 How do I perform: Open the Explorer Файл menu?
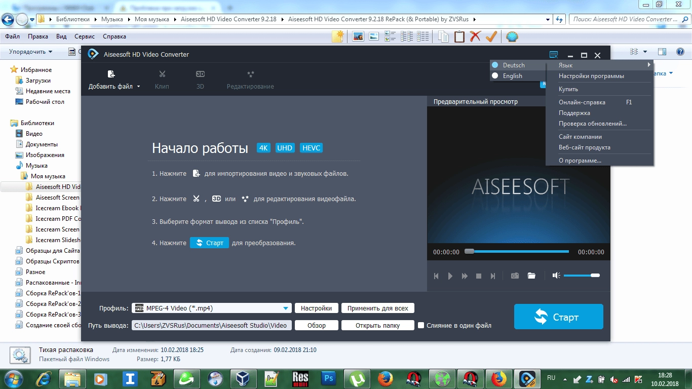pos(13,36)
